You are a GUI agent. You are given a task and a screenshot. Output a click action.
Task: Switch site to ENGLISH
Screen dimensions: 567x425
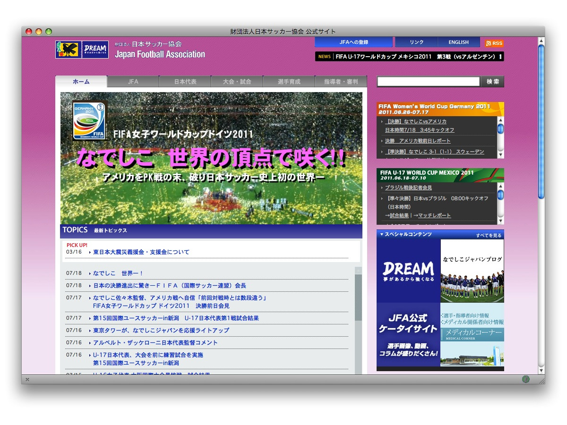click(x=458, y=42)
